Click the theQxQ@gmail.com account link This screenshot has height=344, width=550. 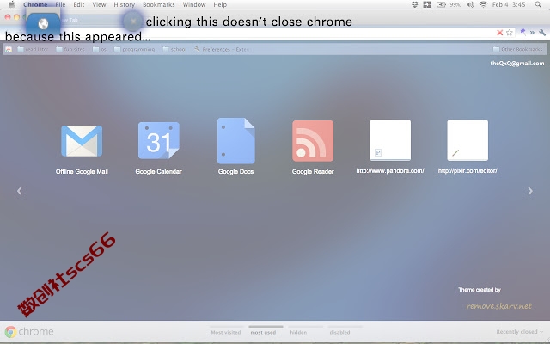[517, 63]
